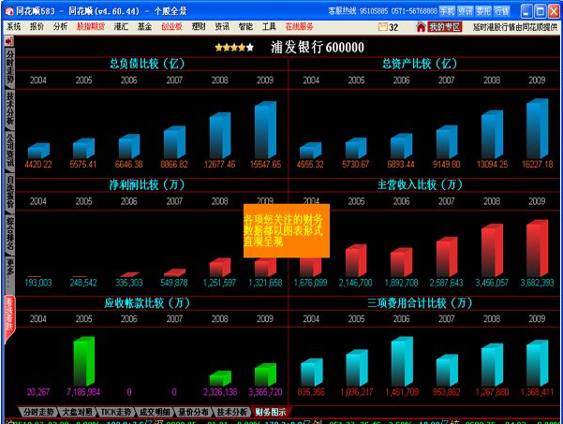Open the 报价 menu

click(37, 26)
